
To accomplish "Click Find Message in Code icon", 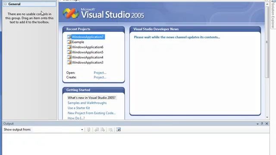I will pyautogui.click(x=88, y=130).
